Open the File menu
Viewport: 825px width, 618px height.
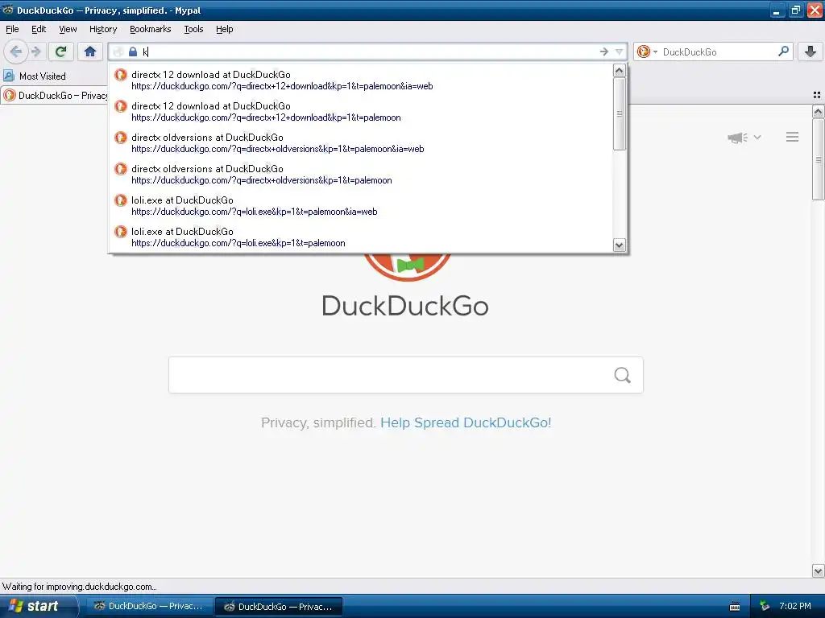coord(12,29)
